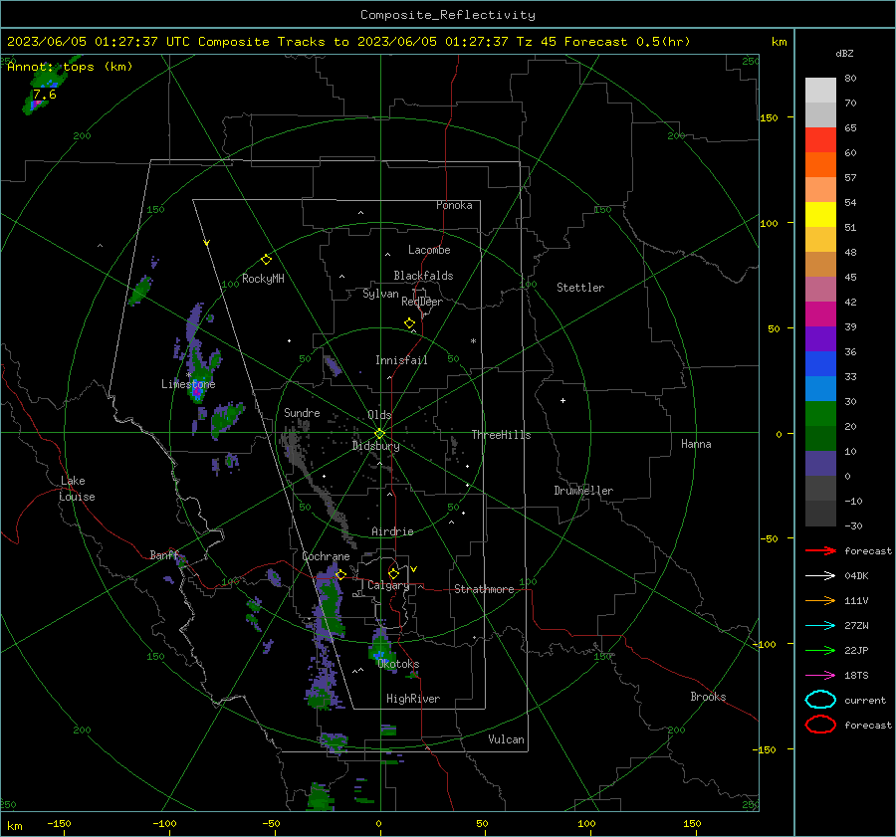The height and width of the screenshot is (837, 896).
Task: Click the cyan current ellipse icon
Action: 820,700
